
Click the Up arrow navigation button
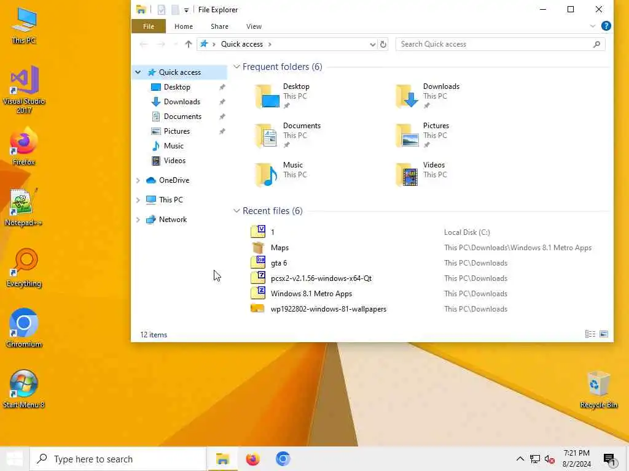coord(188,44)
